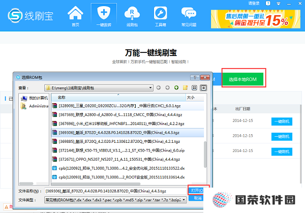Open the 常见问题 FAQ tab

click(x=189, y=16)
